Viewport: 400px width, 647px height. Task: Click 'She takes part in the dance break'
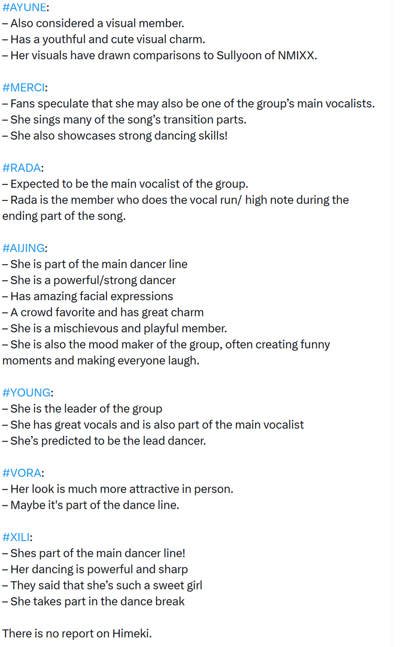coord(93,601)
